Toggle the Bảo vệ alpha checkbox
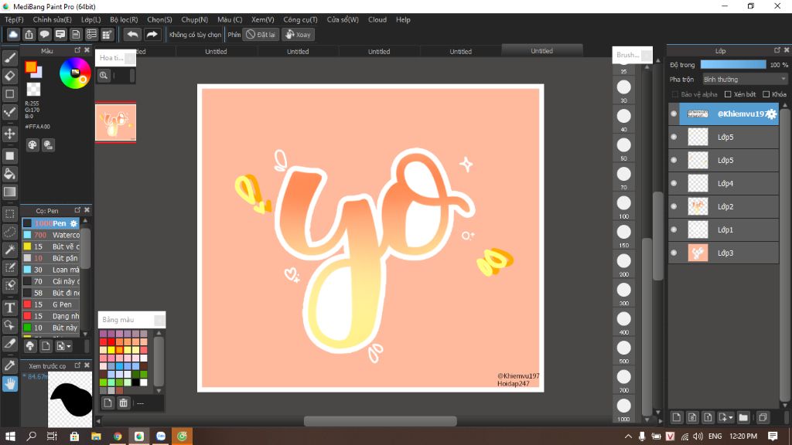 (x=674, y=94)
